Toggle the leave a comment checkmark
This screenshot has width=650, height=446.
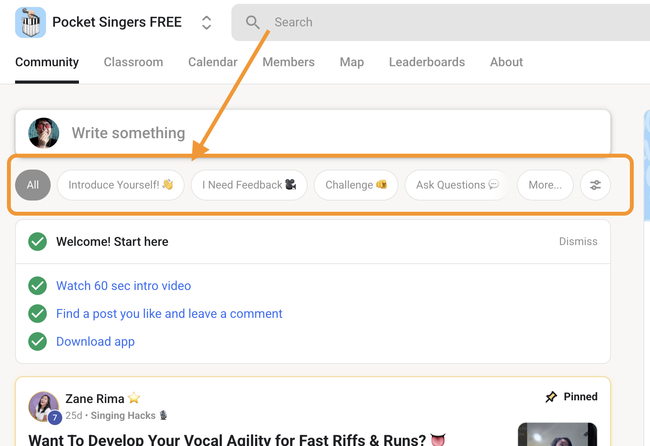click(x=38, y=314)
